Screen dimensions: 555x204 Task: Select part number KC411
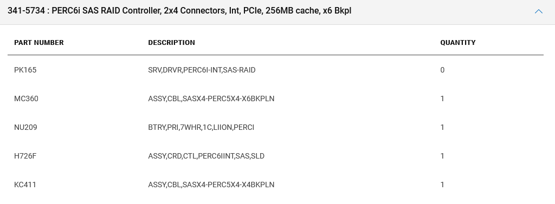tap(25, 185)
